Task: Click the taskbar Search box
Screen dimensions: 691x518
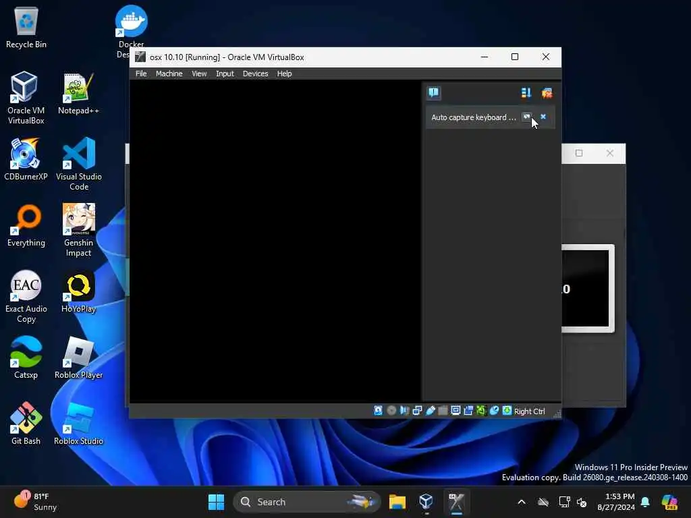Action: (x=307, y=502)
